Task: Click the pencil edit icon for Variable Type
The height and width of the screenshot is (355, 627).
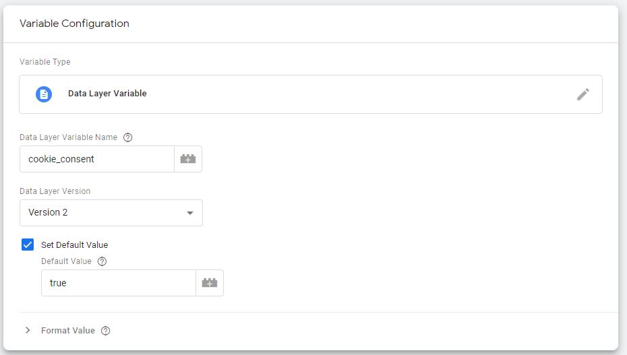Action: [x=583, y=94]
